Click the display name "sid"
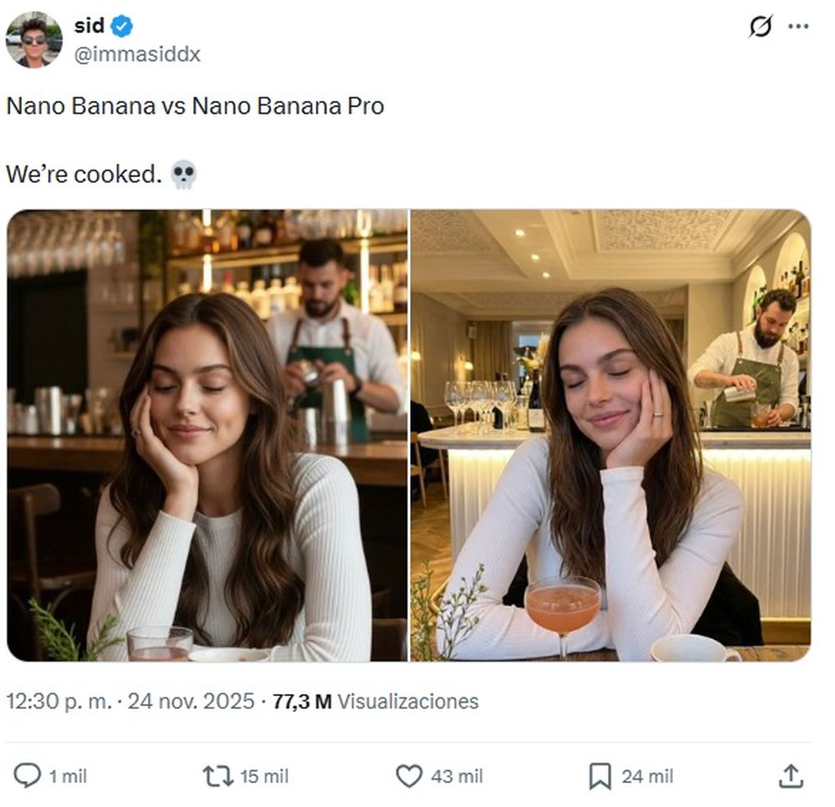835x807 pixels. 89,26
